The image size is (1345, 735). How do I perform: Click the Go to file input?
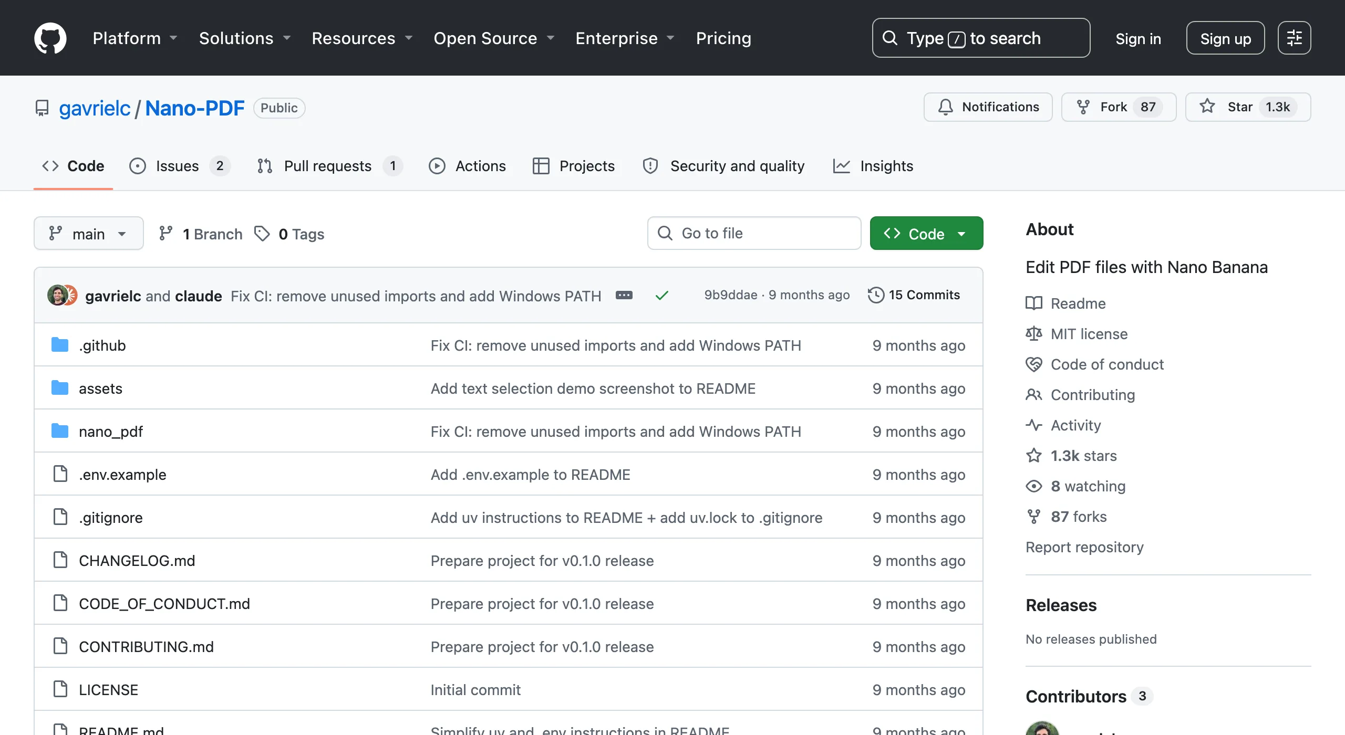pyautogui.click(x=754, y=233)
